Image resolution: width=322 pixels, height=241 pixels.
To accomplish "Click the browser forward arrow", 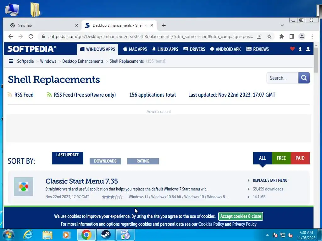I will 21,36.
